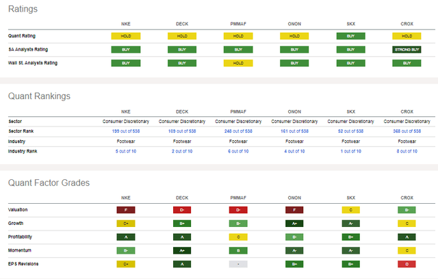Image resolution: width=438 pixels, height=279 pixels.
Task: Click NKE sector Consumer Discretionary cell
Action: (x=126, y=121)
